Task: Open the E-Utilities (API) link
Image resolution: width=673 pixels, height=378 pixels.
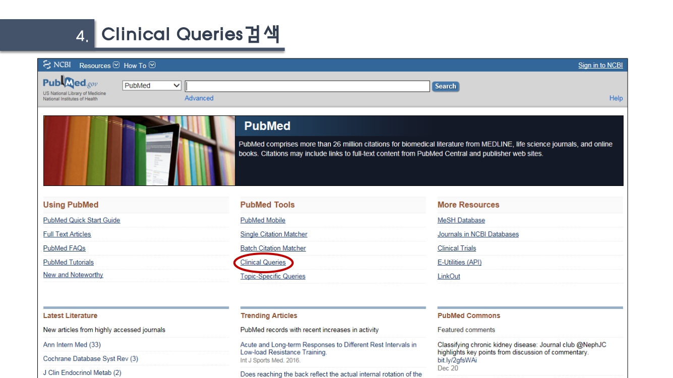Action: click(x=460, y=263)
